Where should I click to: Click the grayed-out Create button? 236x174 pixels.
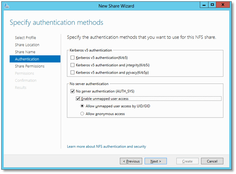click(x=187, y=161)
